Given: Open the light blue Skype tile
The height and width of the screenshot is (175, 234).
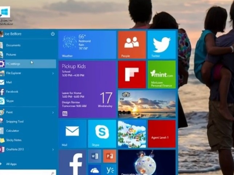Looking at the screenshot, I should pyautogui.click(x=102, y=134).
